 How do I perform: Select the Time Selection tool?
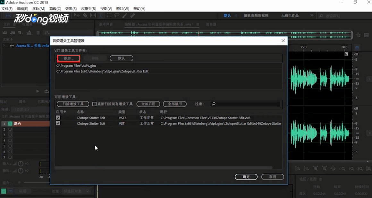(x=101, y=15)
